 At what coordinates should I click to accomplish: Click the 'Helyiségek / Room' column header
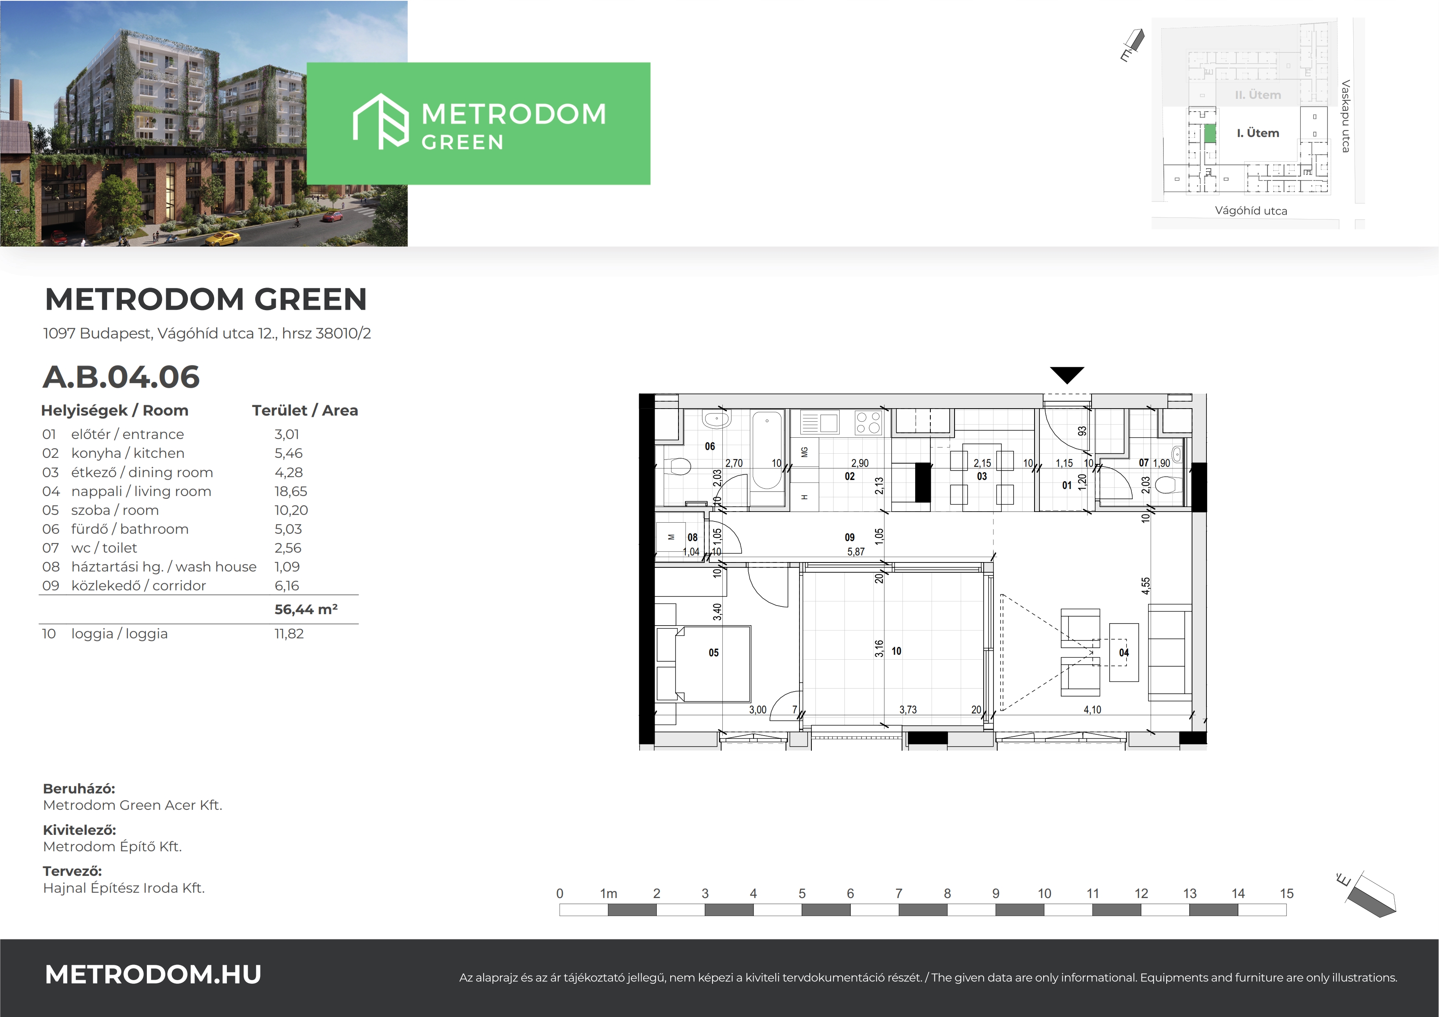[x=115, y=410]
